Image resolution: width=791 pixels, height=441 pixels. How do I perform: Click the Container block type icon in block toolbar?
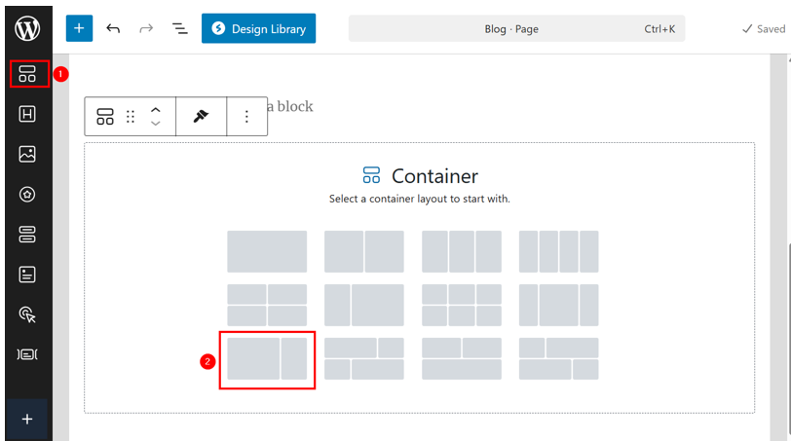[x=105, y=117]
